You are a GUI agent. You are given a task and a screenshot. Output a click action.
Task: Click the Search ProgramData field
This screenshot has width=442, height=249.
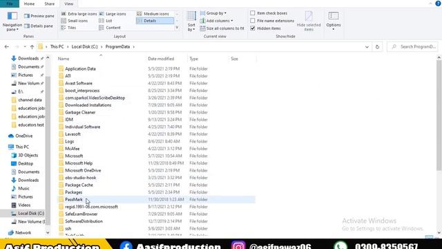pyautogui.click(x=413, y=47)
